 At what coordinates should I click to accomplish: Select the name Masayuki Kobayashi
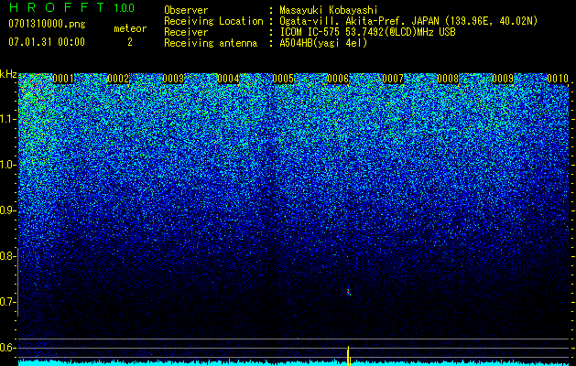(329, 10)
